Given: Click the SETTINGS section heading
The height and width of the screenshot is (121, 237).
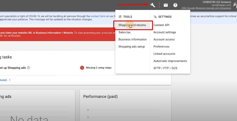Looking at the screenshot, I should coord(165,17).
